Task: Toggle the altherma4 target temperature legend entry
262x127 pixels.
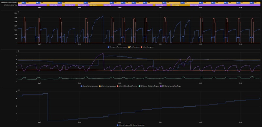Action: [107, 86]
